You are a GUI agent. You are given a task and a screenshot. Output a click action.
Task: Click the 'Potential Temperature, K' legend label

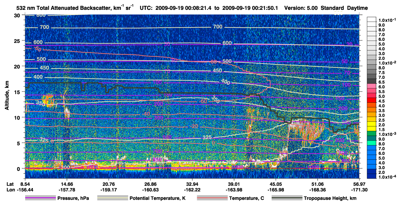[157, 198]
